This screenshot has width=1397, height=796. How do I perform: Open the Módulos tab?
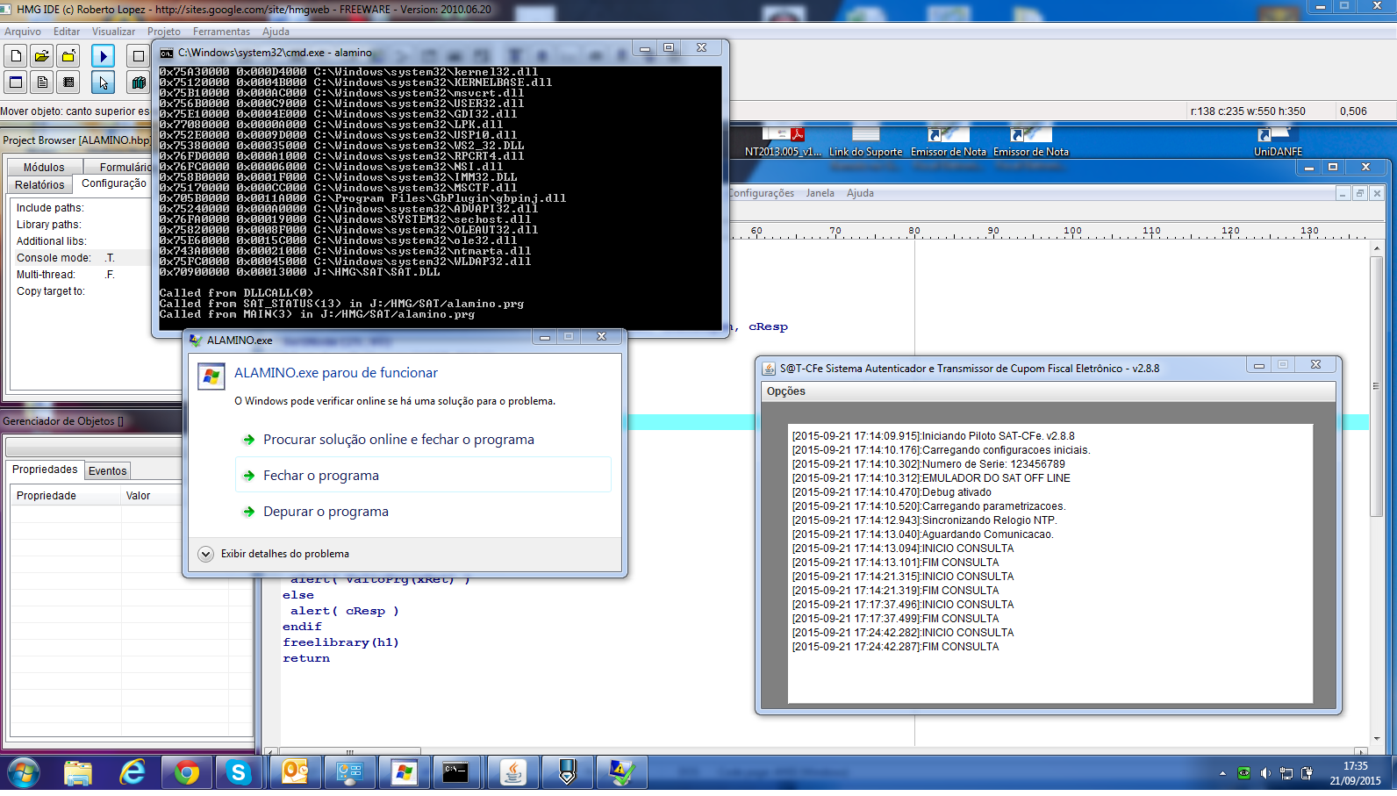coord(44,168)
